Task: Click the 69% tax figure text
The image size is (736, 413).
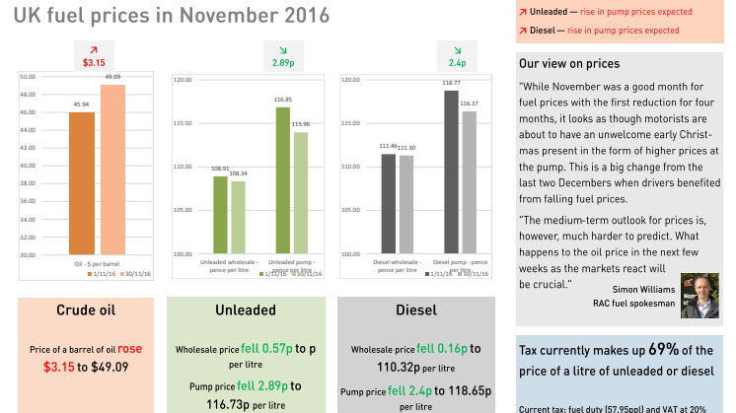Action: (664, 349)
